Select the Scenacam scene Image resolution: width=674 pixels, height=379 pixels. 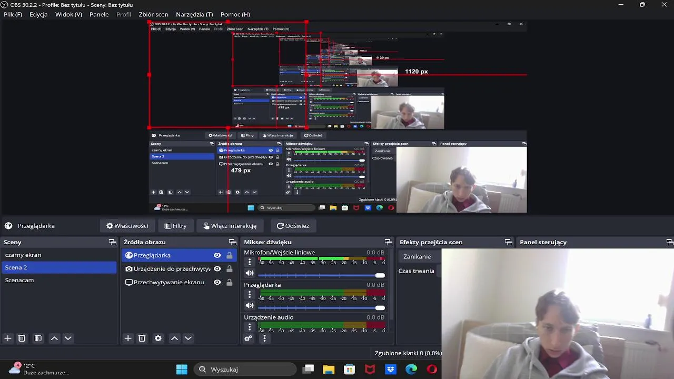click(58, 280)
